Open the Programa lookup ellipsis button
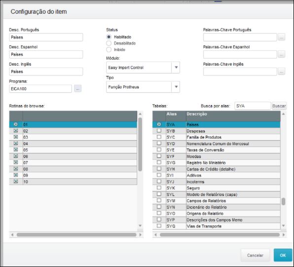 77,88
